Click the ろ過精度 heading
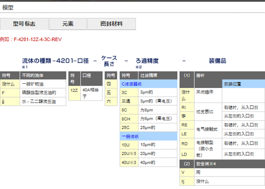 [147, 61]
